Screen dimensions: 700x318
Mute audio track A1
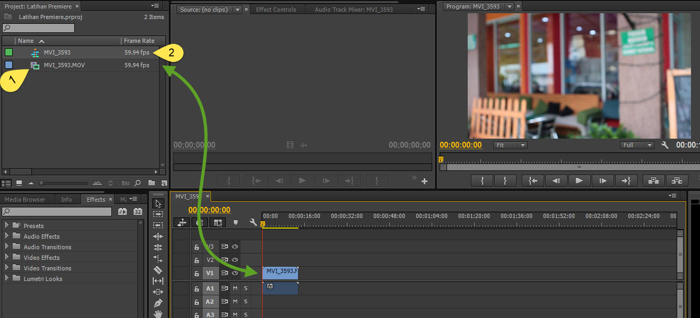235,288
